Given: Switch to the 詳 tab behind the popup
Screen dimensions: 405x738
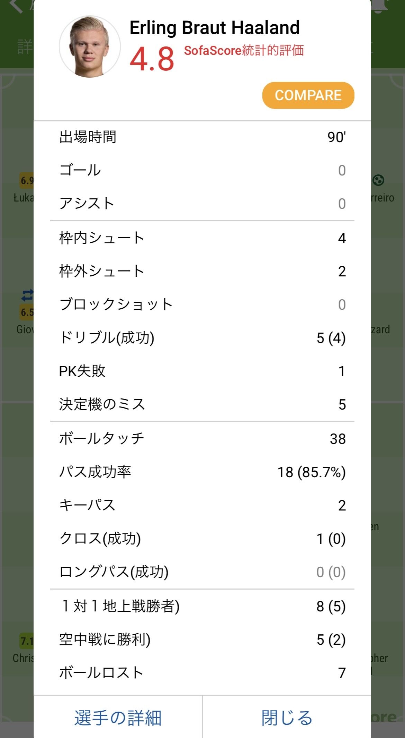Looking at the screenshot, I should coord(25,47).
